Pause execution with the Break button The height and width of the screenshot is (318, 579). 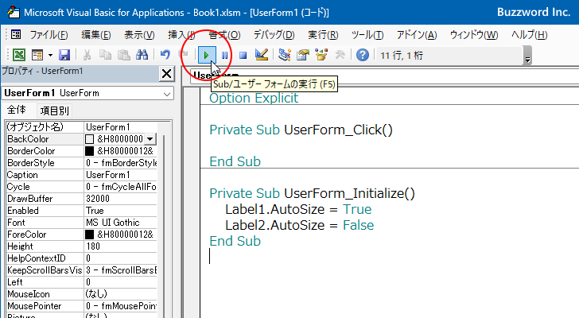[x=224, y=56]
